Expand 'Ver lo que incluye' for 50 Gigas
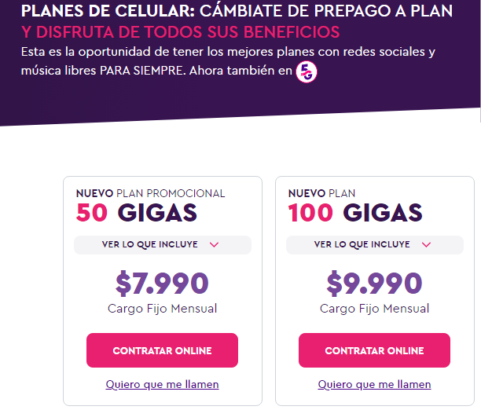Screen dimensions: 481x410 [x=163, y=245]
